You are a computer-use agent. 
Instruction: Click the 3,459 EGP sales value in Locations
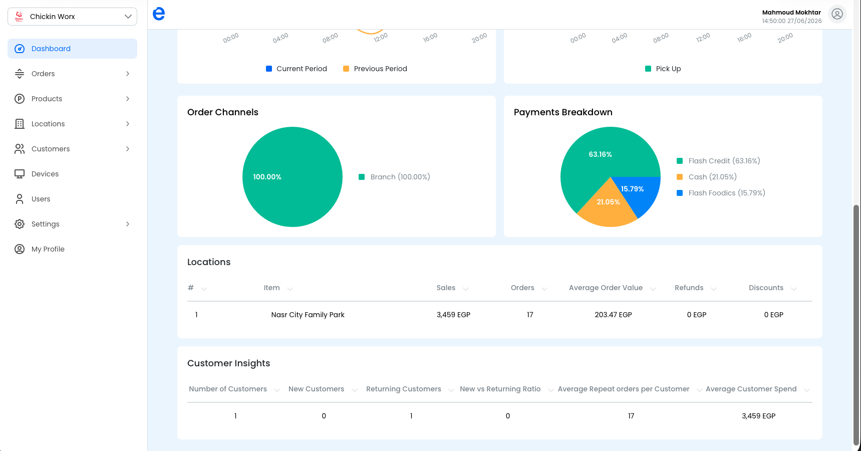point(453,315)
